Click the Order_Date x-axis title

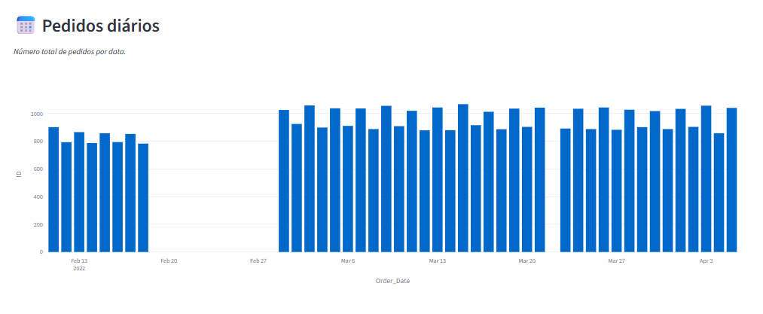(x=392, y=281)
